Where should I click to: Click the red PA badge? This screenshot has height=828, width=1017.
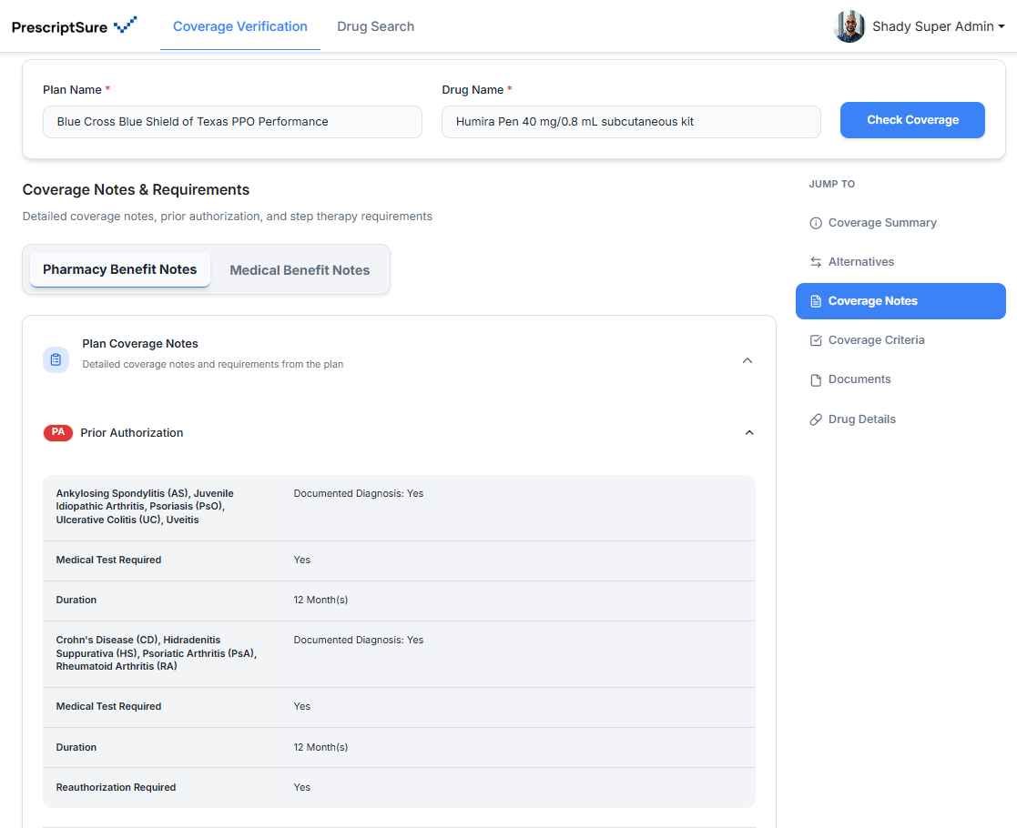pos(58,433)
